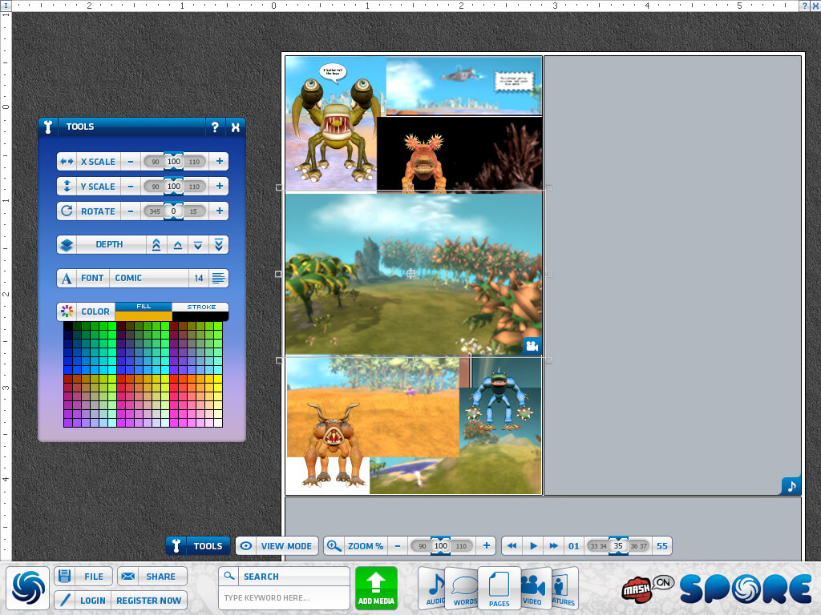Close the Tools panel

[236, 127]
